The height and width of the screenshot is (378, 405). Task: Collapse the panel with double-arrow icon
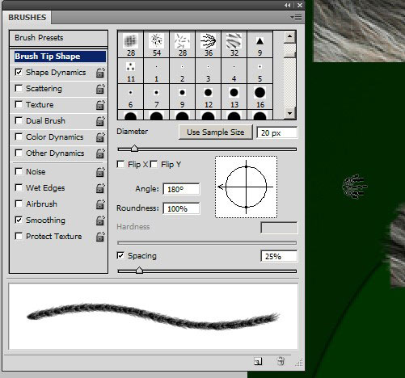pyautogui.click(x=288, y=5)
